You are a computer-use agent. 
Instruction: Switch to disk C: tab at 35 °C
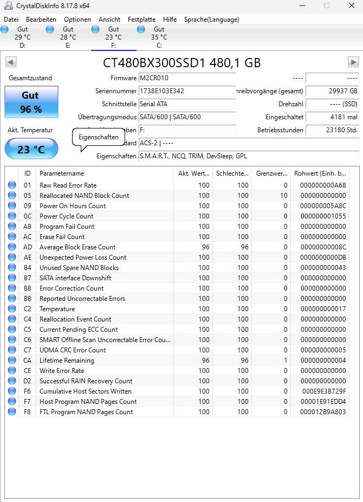click(159, 37)
